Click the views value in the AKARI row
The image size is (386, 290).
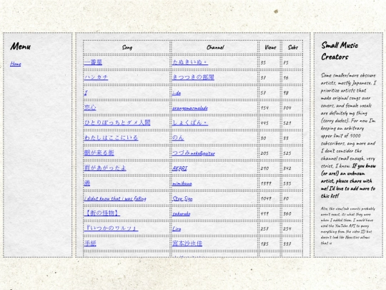point(264,168)
